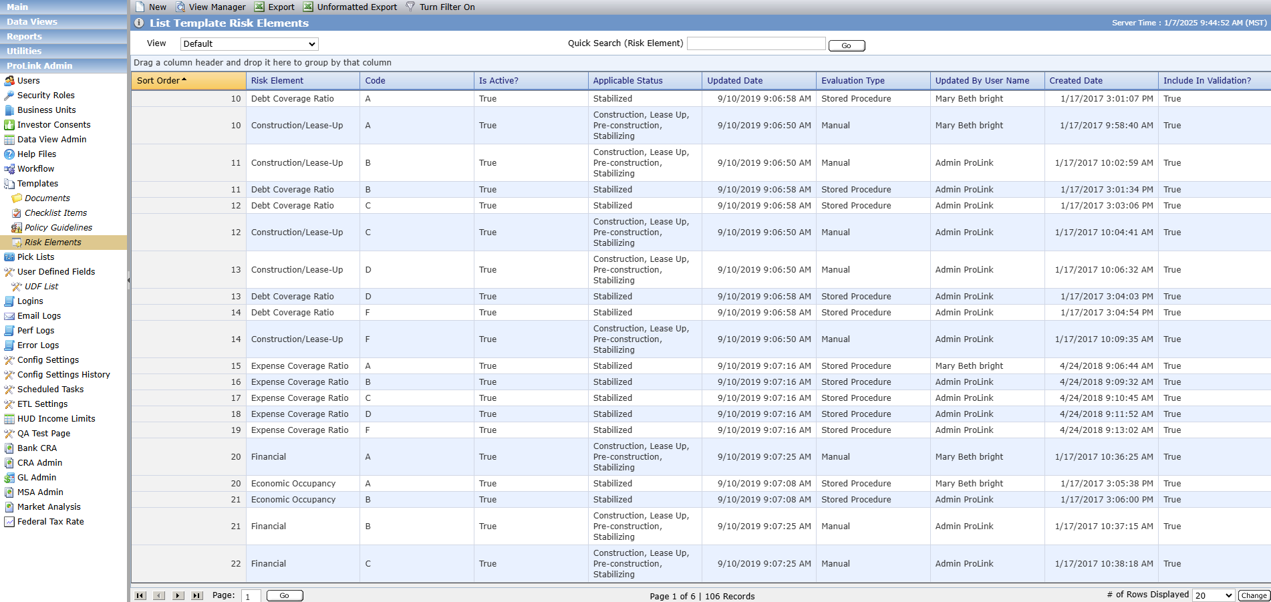Open the Data Views menu section
1271x602 pixels.
63,22
